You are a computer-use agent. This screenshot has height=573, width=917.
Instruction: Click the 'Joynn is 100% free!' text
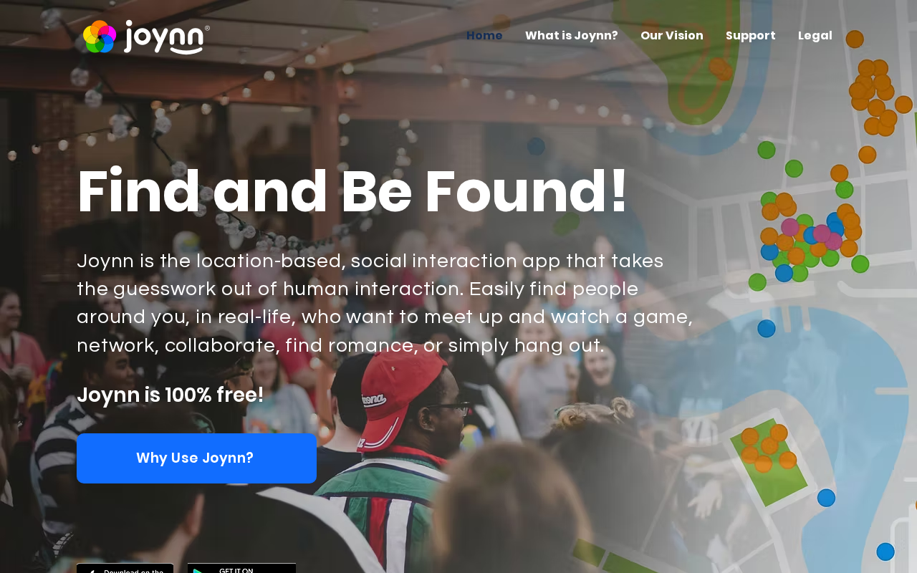point(171,395)
